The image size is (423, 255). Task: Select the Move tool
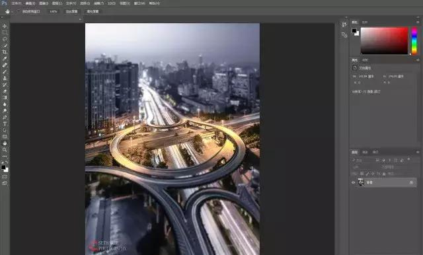pos(5,26)
